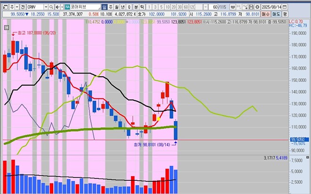The width and height of the screenshot is (311, 194).
Task: Select the 120 interval button
Action: tap(192, 7)
